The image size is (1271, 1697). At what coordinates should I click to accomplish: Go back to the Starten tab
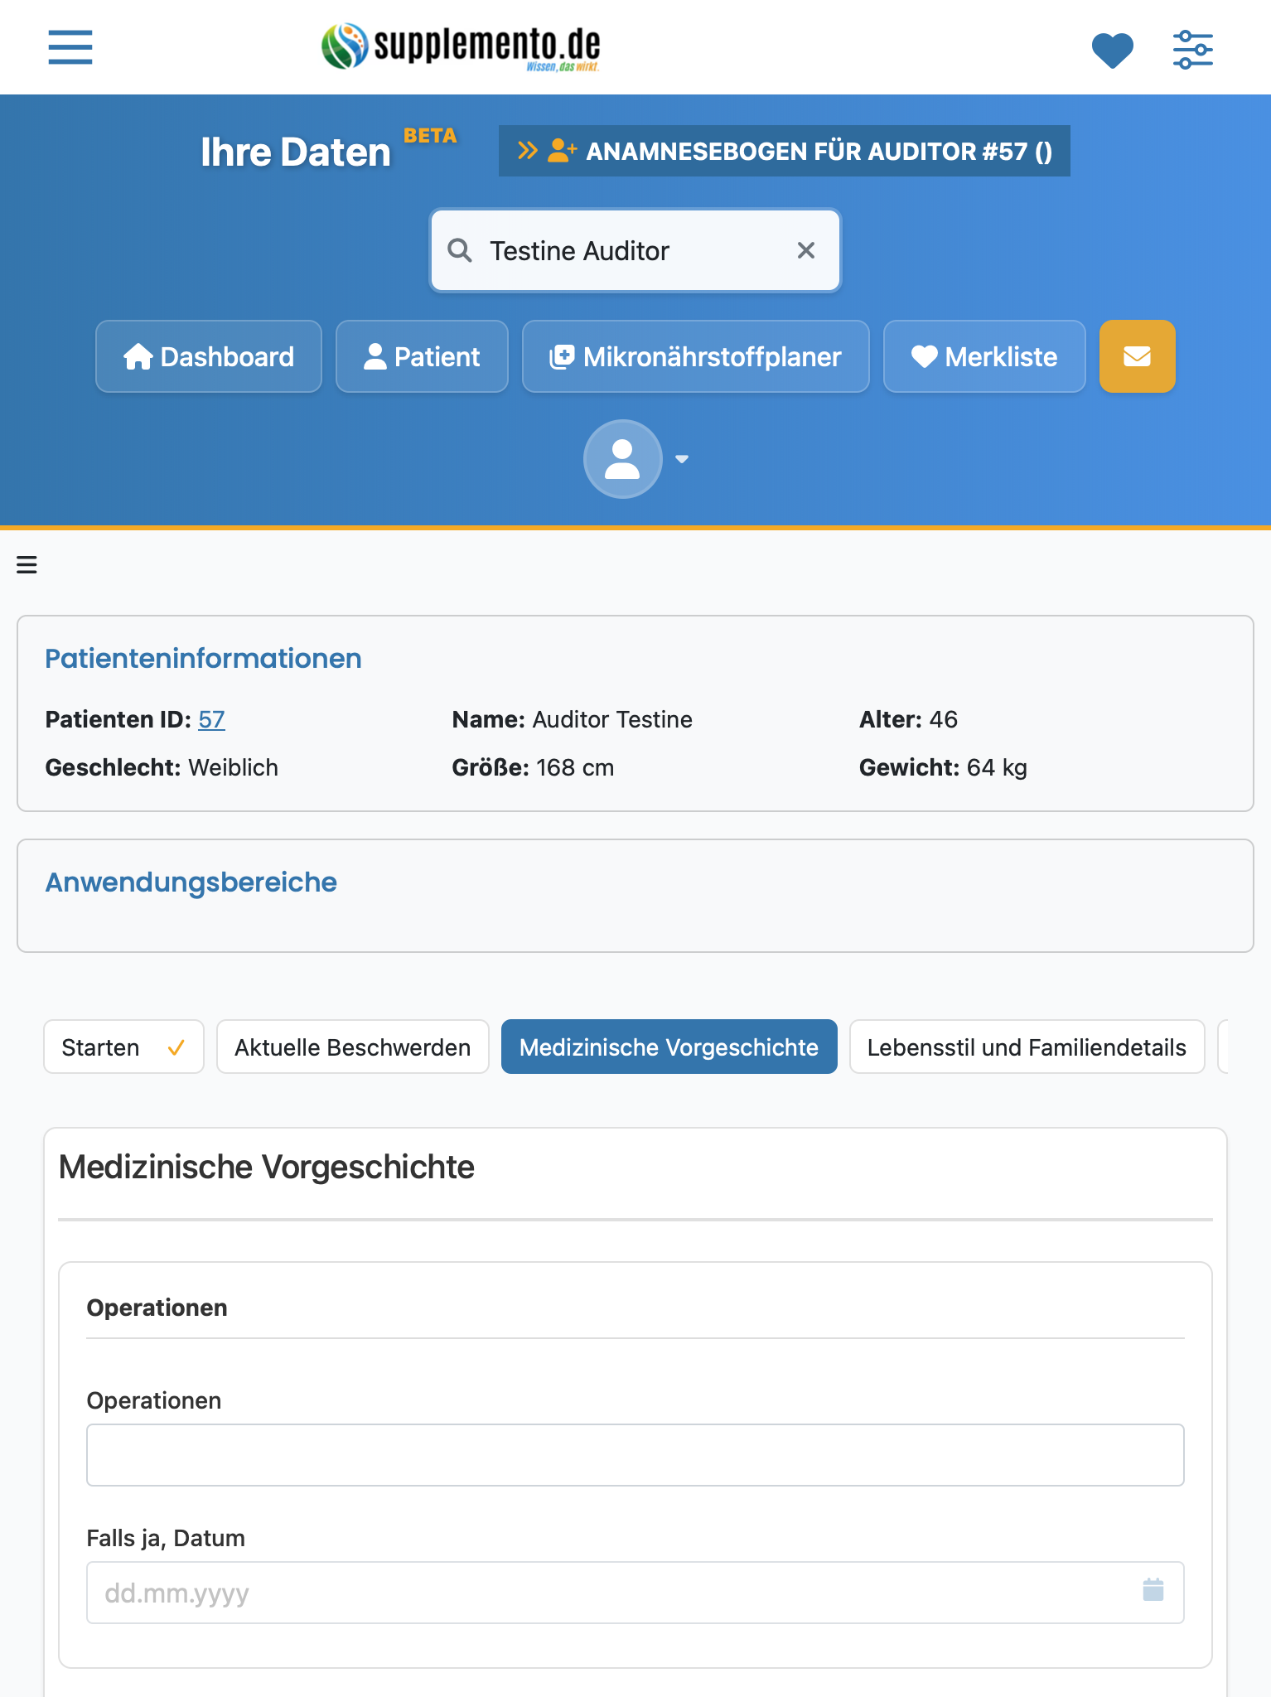tap(123, 1047)
